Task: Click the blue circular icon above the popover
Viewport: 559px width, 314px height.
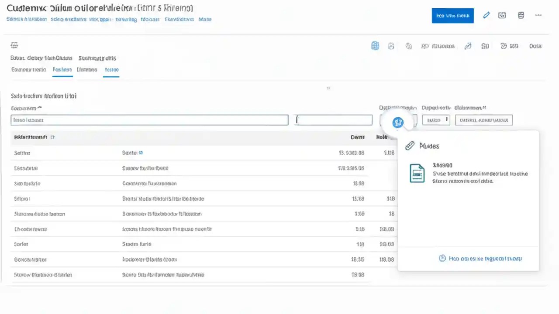Action: tap(397, 122)
